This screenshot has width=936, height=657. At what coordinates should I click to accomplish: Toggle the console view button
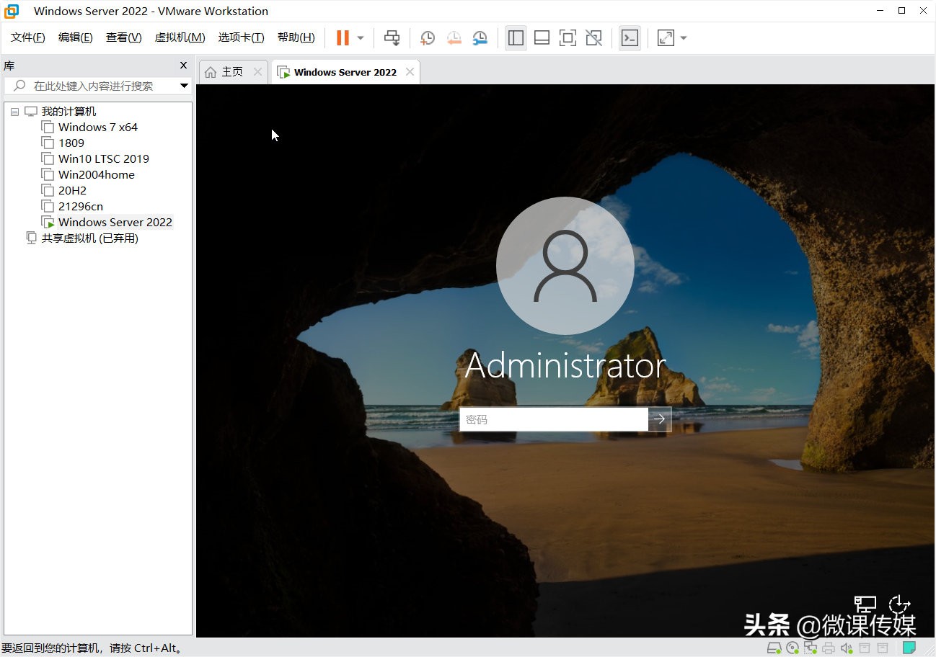630,38
